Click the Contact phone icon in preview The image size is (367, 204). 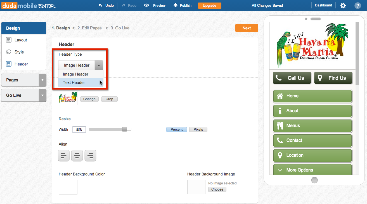click(x=280, y=140)
